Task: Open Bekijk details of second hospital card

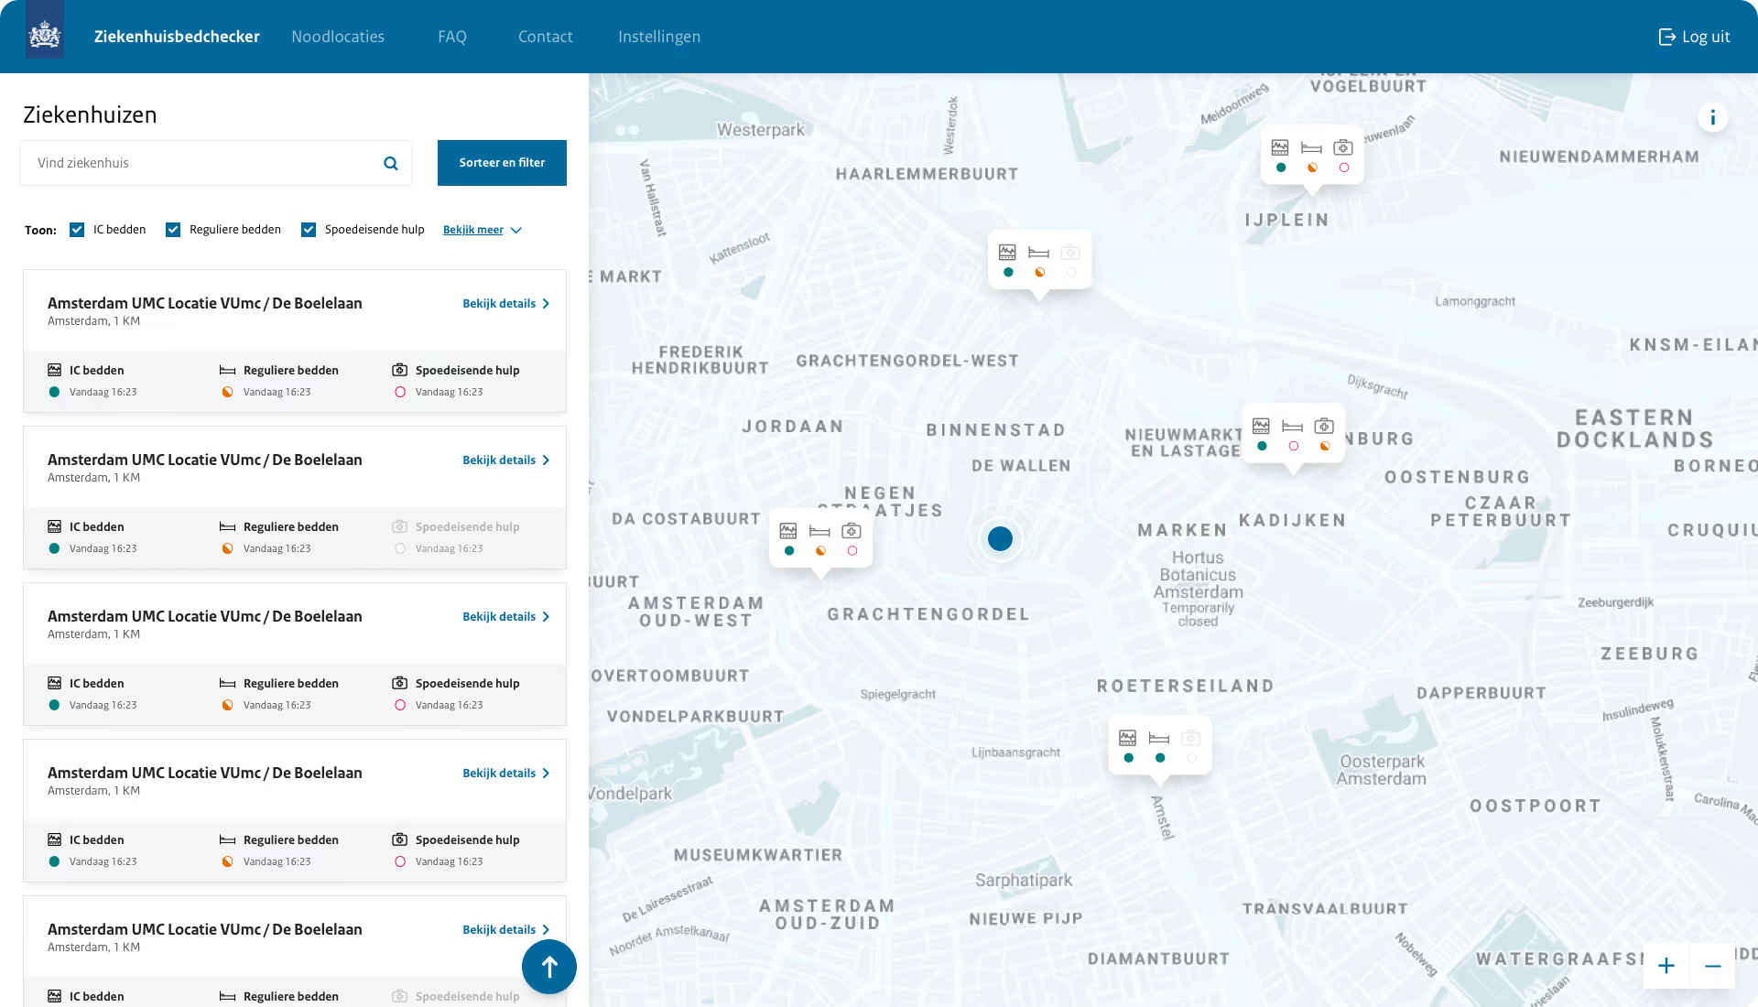Action: (506, 460)
